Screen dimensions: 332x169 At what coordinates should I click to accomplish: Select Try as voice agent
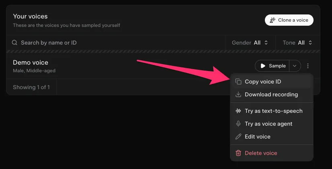(272, 124)
